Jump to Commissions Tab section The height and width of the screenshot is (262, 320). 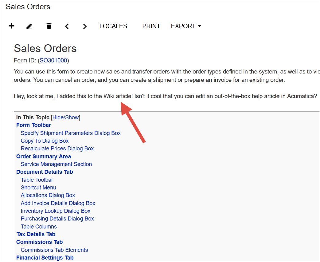[39, 242]
